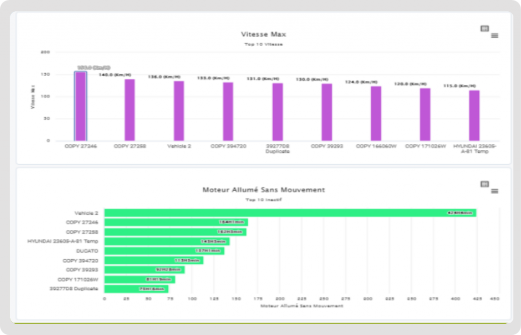Click the small table icon above Vitesse Max menu
Viewport: 521px width, 335px height.
484,28
